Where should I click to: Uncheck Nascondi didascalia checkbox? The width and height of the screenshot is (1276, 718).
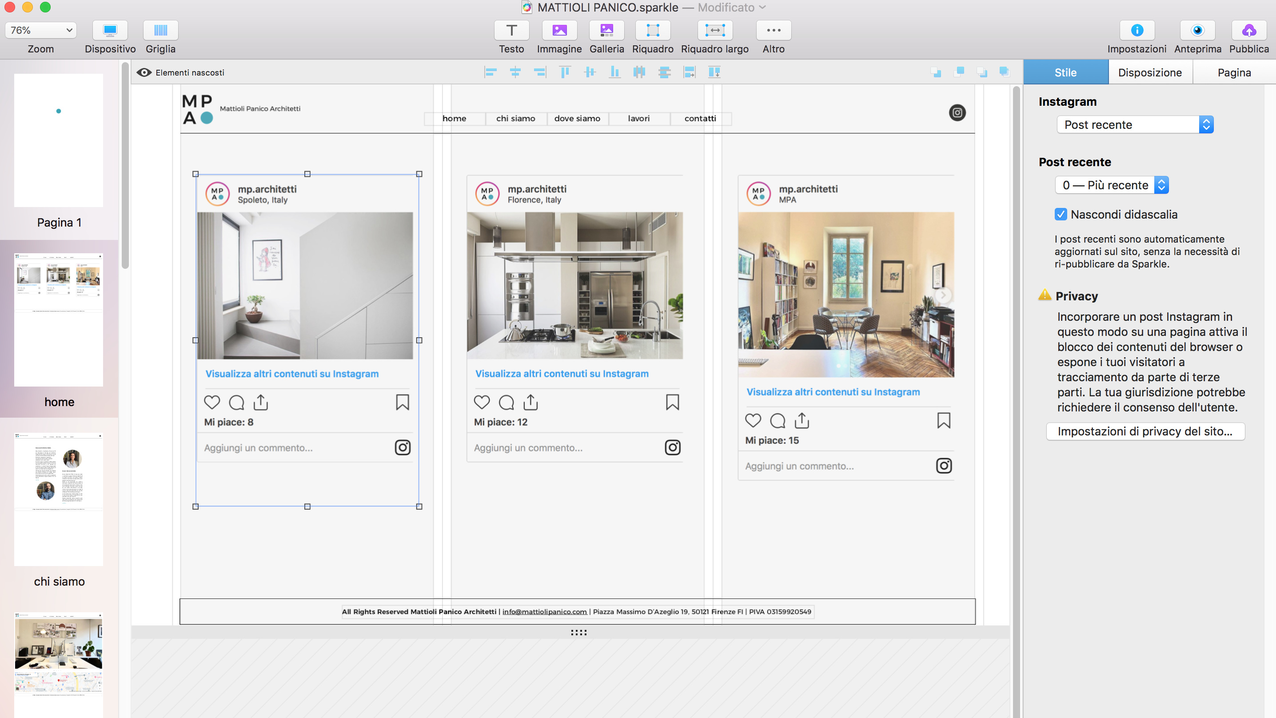(1061, 215)
